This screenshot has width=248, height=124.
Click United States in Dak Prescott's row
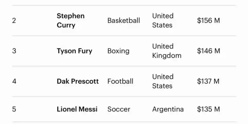[x=163, y=81]
